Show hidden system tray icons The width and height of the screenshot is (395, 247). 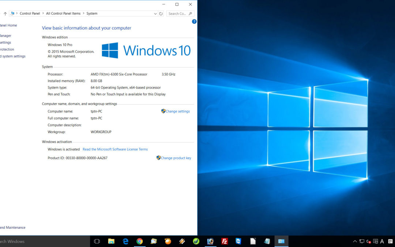click(355, 242)
